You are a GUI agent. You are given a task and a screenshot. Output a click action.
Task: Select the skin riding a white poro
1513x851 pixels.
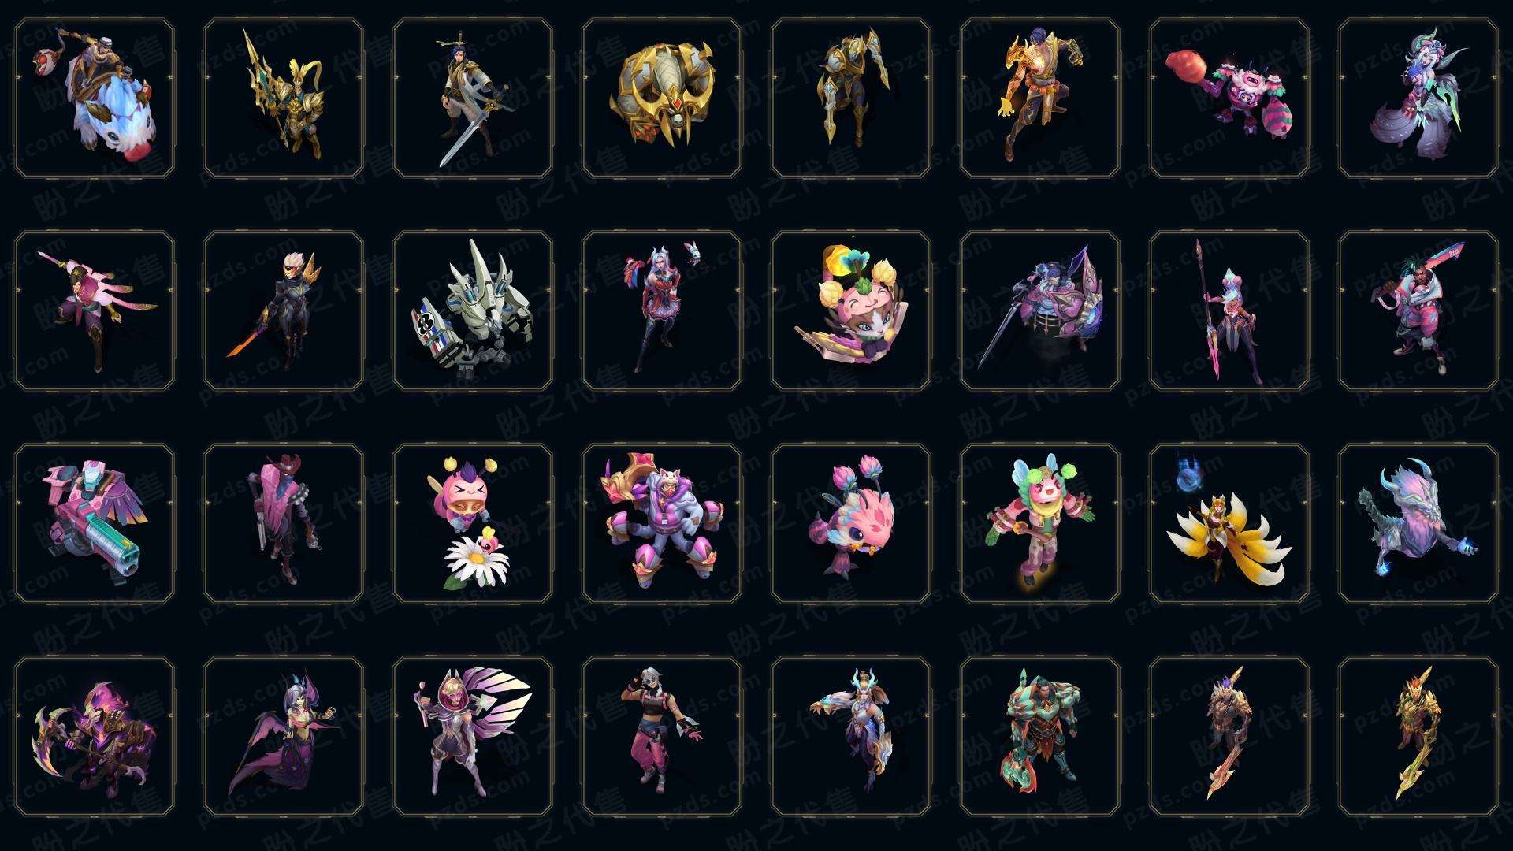pyautogui.click(x=95, y=98)
